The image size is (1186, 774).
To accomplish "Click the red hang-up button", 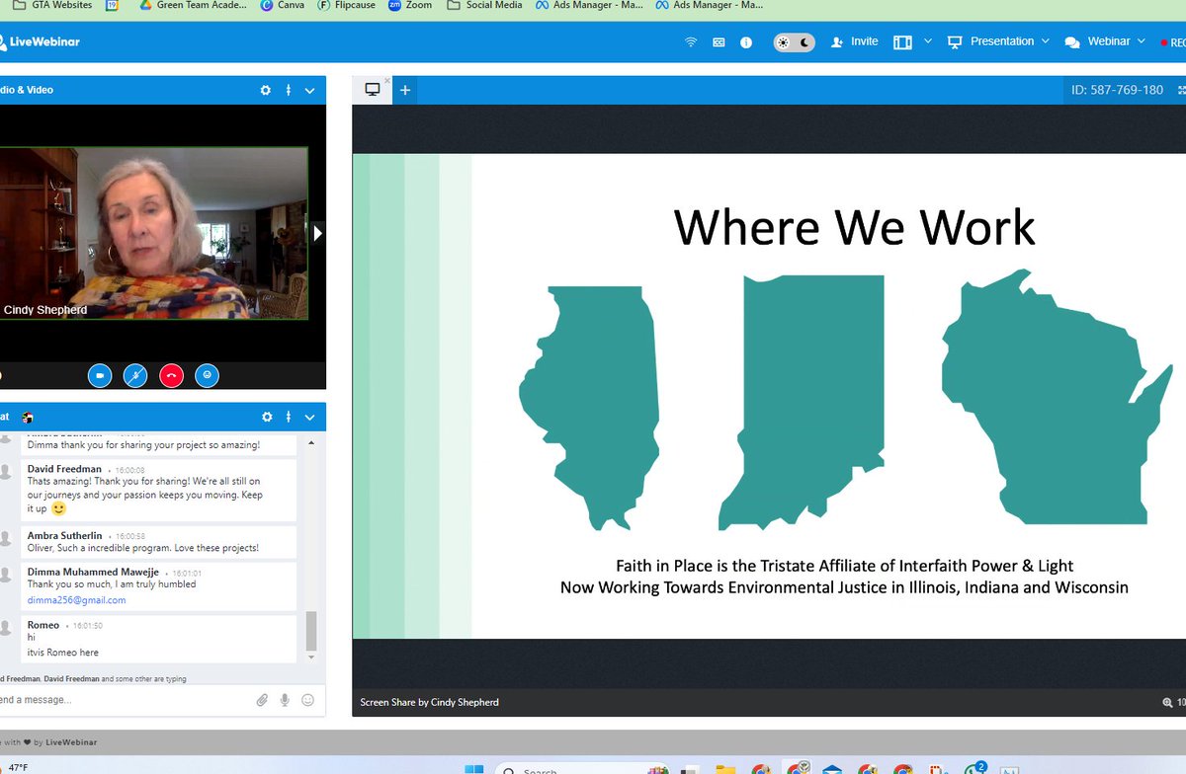I will point(171,375).
